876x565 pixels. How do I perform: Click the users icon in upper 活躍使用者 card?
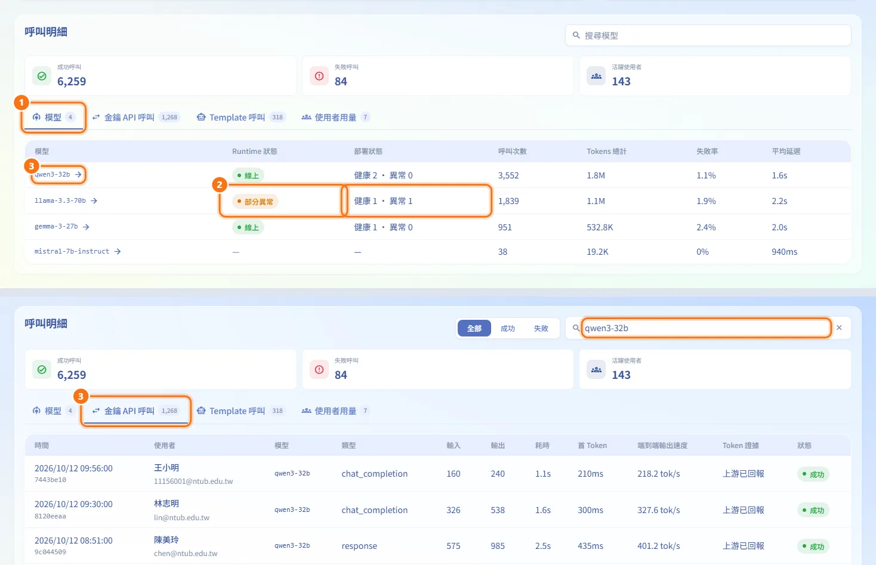(x=596, y=76)
